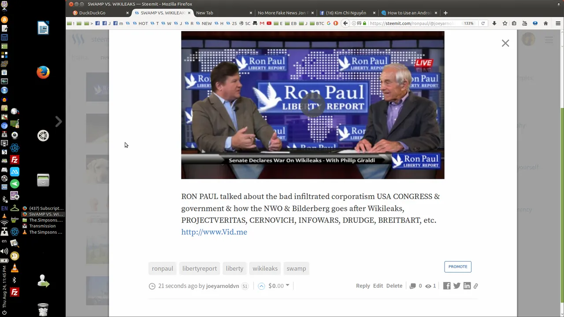Open the HOT bookmark
Screen dimensions: 564x317
(x=141, y=23)
